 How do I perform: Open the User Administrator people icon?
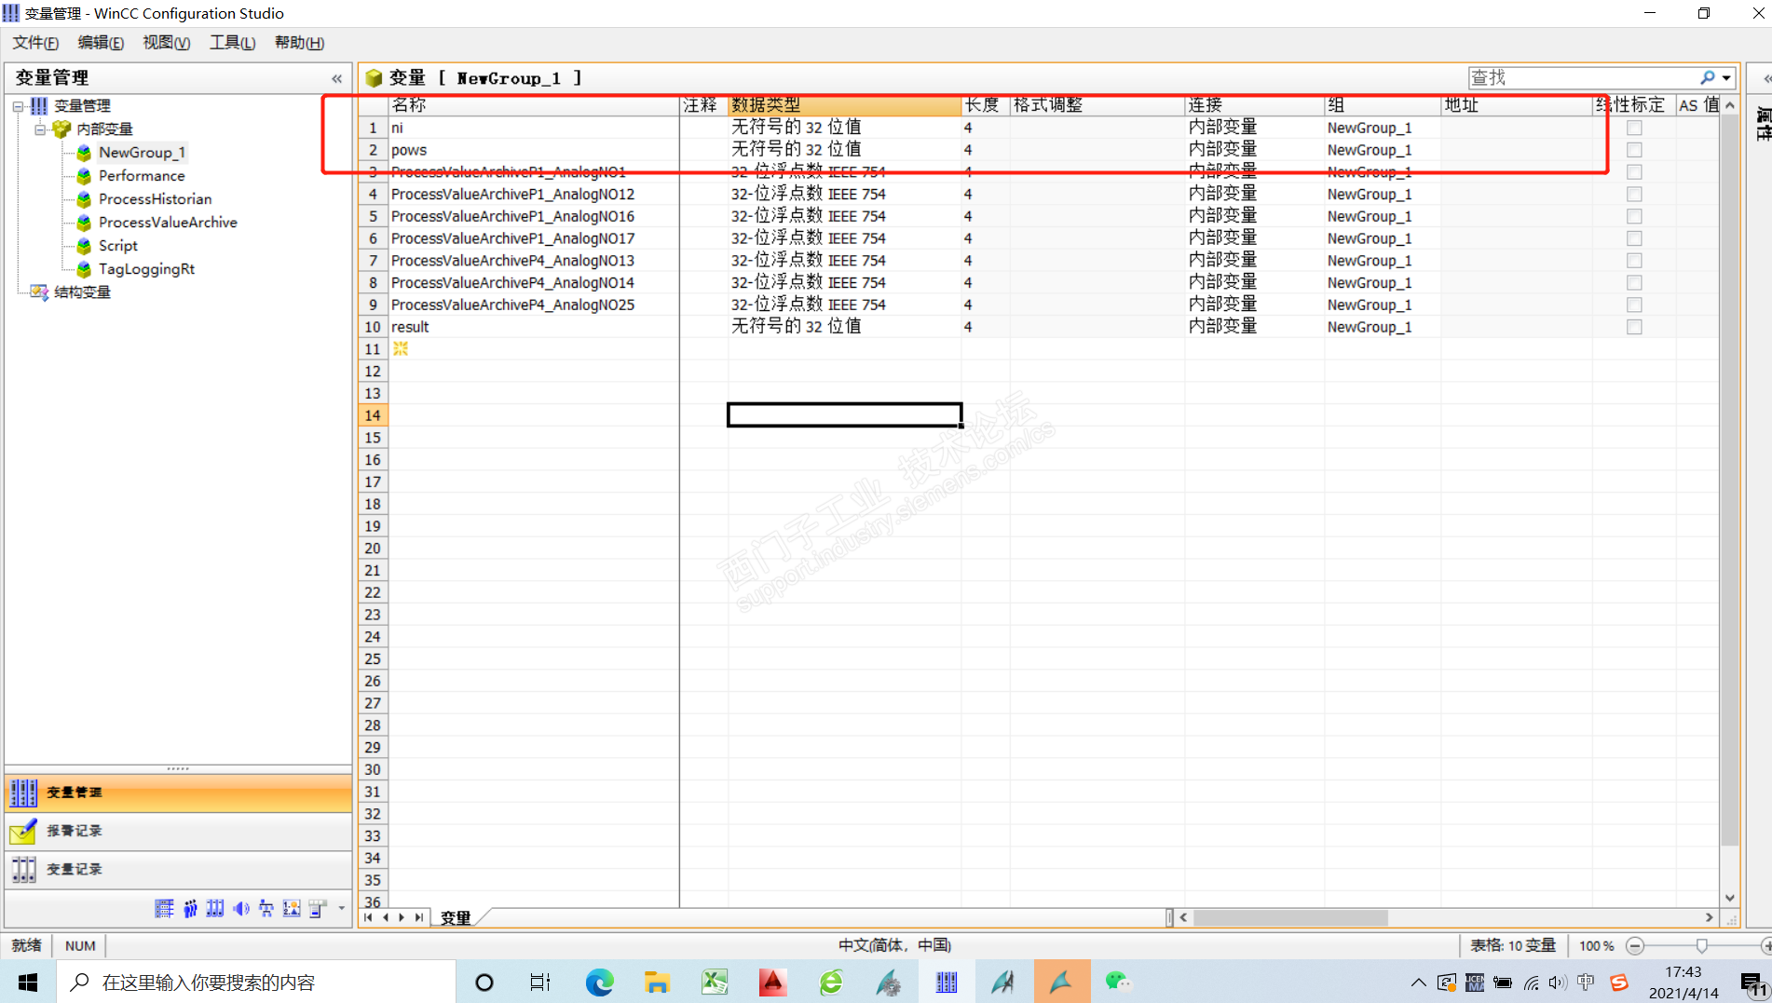pyautogui.click(x=190, y=908)
